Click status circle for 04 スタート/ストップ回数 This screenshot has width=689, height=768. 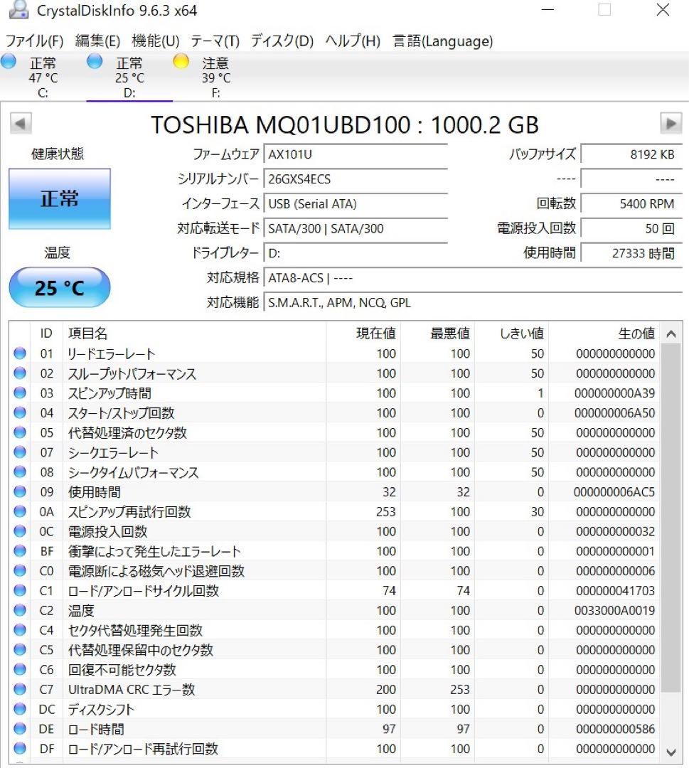click(x=20, y=412)
